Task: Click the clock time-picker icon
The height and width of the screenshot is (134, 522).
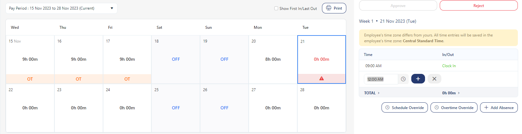Action: [403, 79]
